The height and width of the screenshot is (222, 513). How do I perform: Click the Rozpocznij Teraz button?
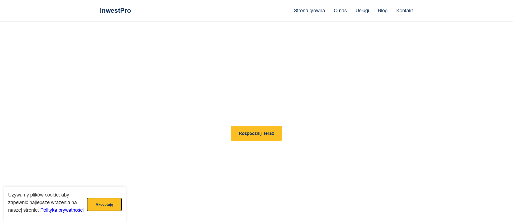(x=256, y=133)
